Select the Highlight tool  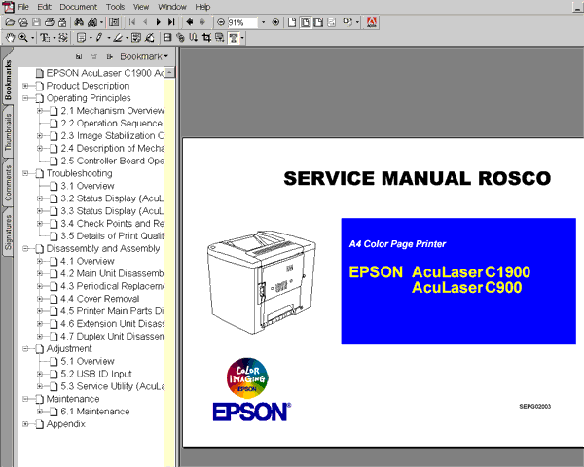coord(118,38)
